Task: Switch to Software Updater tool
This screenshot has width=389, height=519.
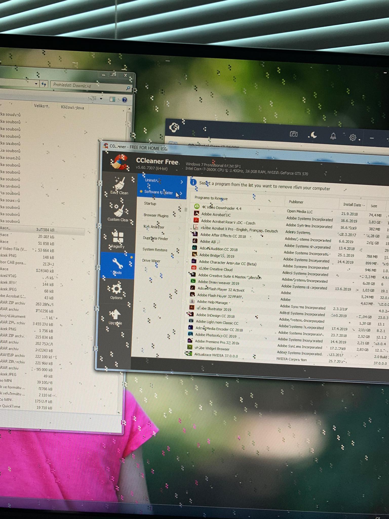Action: 162,192
